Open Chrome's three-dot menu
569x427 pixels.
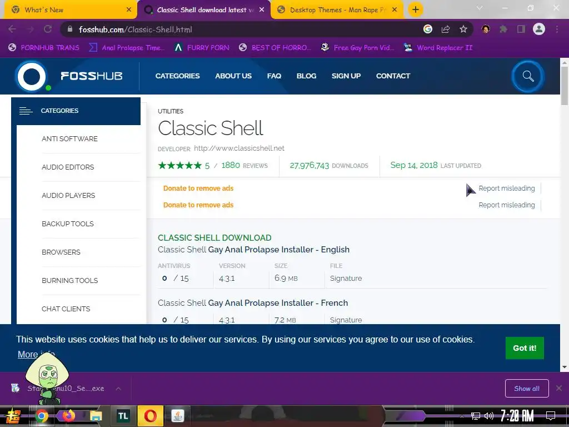click(x=557, y=29)
